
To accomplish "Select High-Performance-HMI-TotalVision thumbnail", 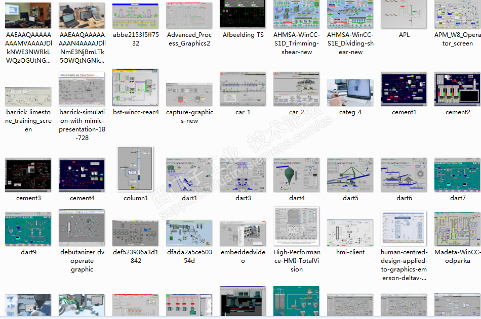I will pos(296,226).
